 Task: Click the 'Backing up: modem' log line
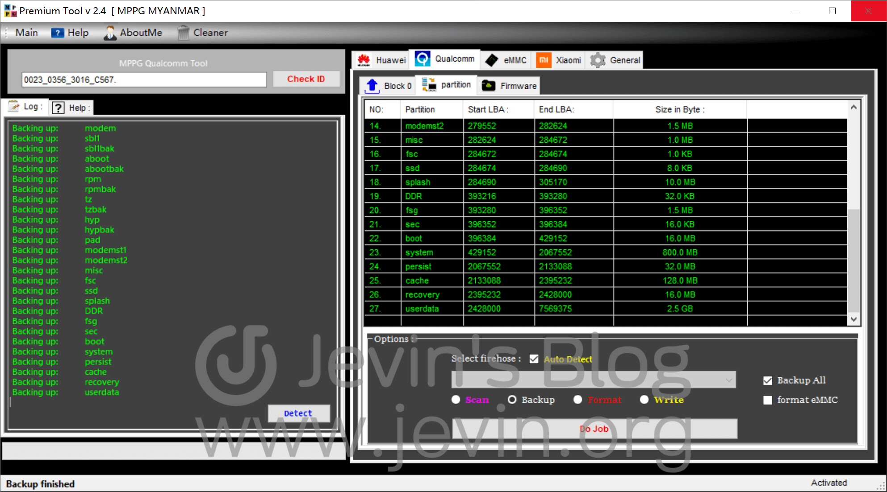point(64,128)
